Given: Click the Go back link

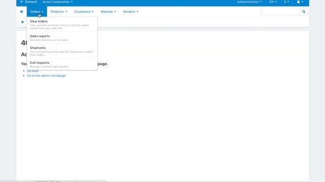Looking at the screenshot, I should point(32,71).
